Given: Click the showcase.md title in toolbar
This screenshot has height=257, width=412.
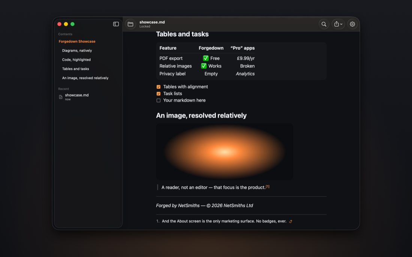Looking at the screenshot, I should 152,22.
